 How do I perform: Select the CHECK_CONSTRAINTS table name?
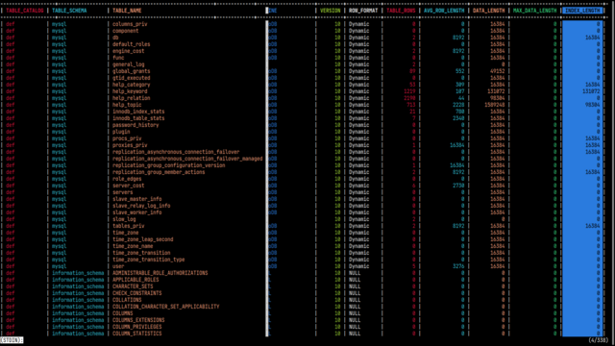[136, 293]
